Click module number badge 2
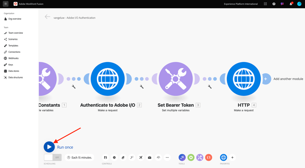 [139, 105]
